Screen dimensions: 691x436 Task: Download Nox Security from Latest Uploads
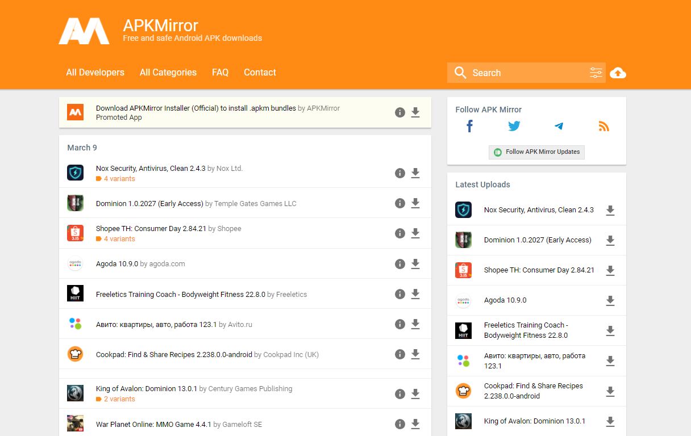[x=610, y=211]
